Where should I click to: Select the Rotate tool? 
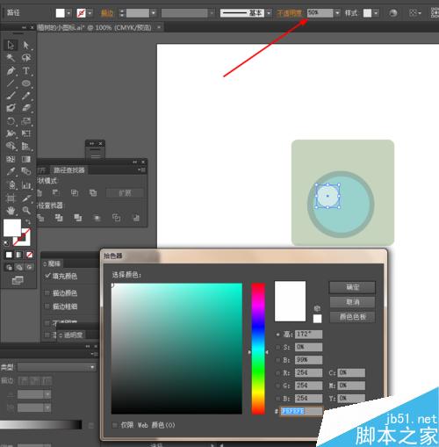pos(11,121)
